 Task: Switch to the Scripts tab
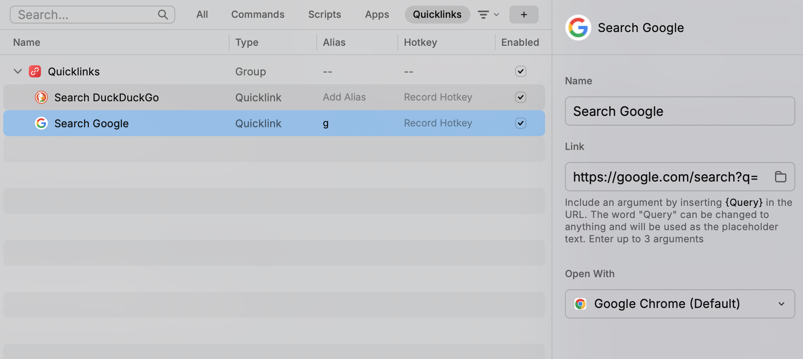324,15
